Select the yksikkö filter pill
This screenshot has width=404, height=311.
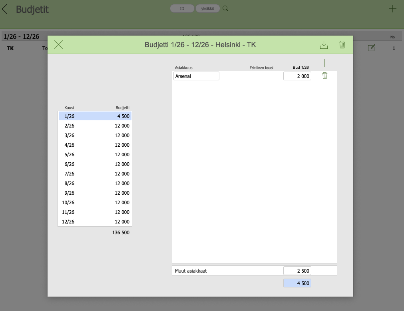click(207, 8)
